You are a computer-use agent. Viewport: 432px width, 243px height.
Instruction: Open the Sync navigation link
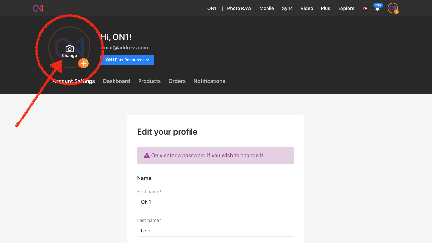pos(287,8)
